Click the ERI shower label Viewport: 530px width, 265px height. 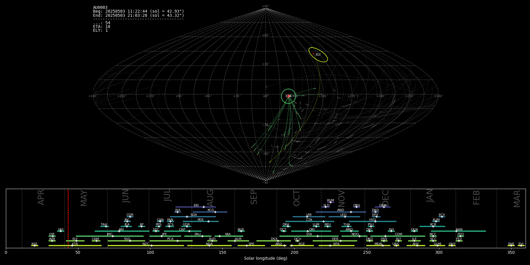(x=196, y=206)
